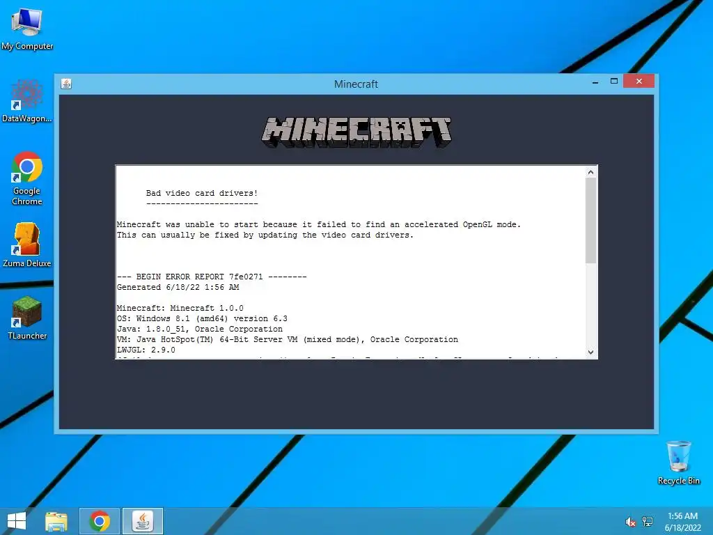
Task: Open the TLauncher desktop shortcut
Action: (x=27, y=318)
